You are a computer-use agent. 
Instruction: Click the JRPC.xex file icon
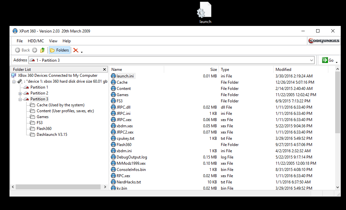pos(113,119)
